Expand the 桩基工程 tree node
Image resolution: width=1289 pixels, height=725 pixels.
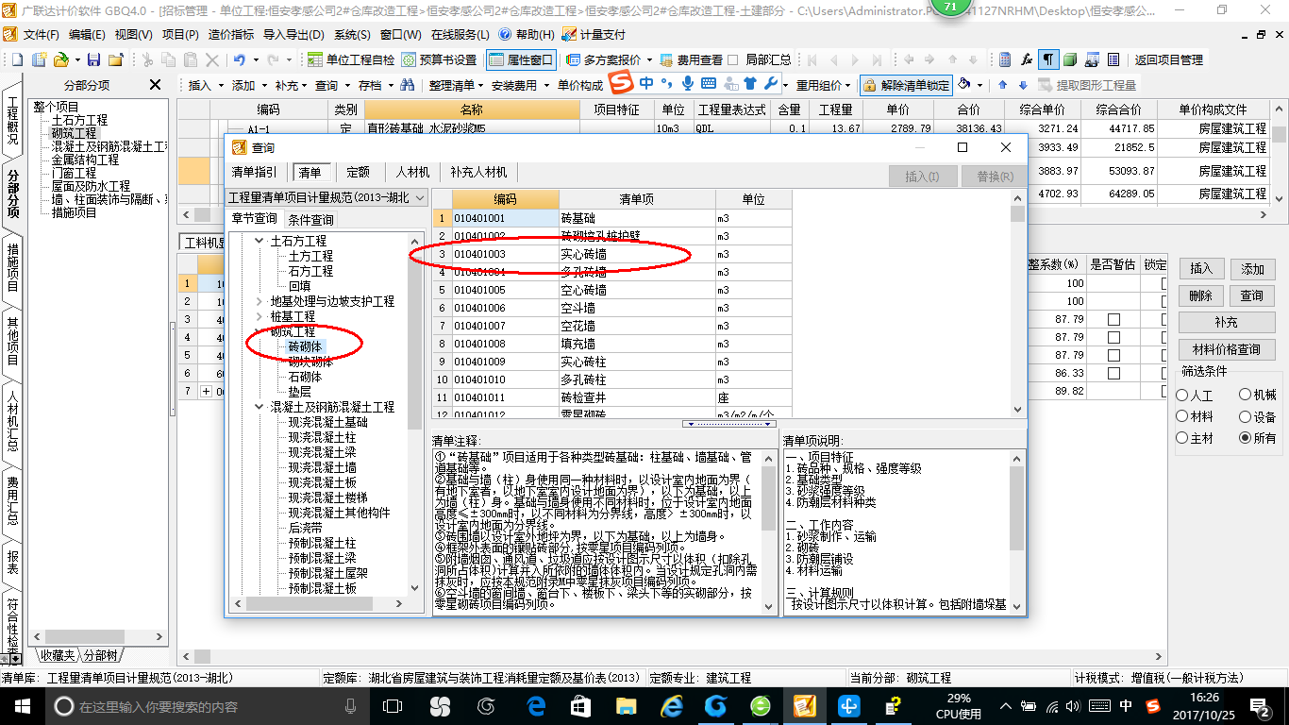tap(259, 316)
